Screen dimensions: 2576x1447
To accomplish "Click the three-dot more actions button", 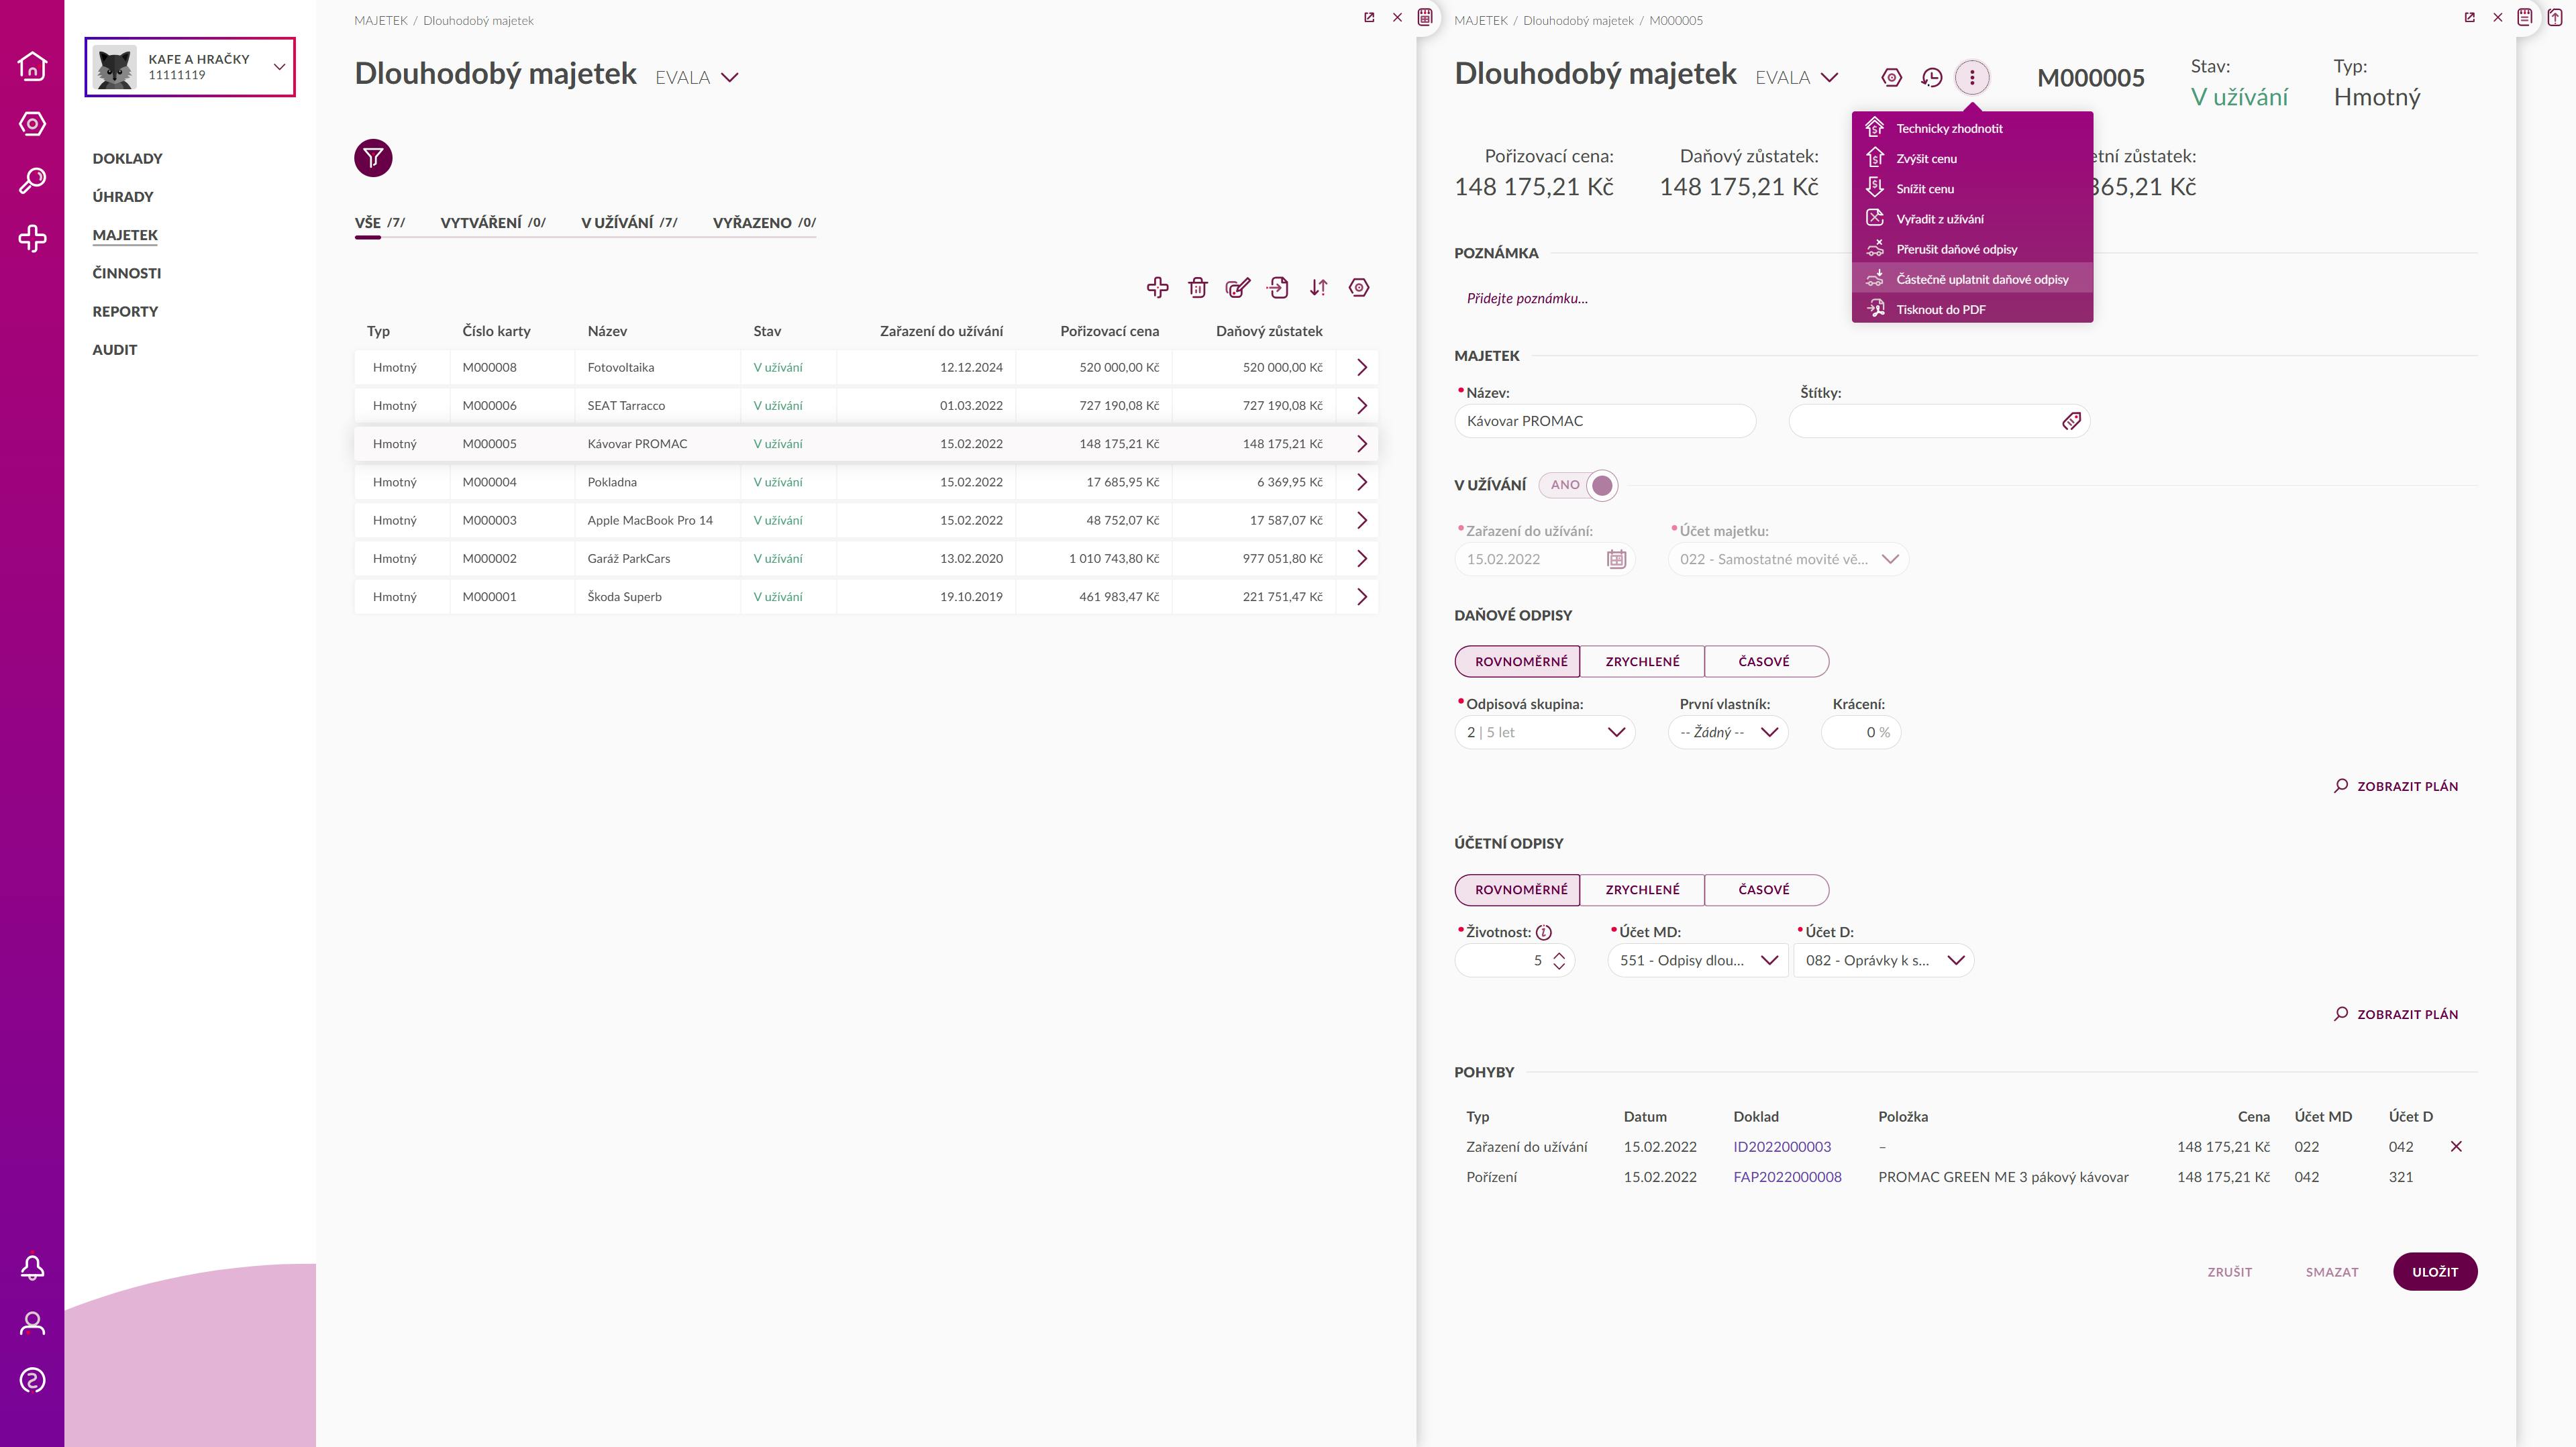I will (x=1972, y=77).
